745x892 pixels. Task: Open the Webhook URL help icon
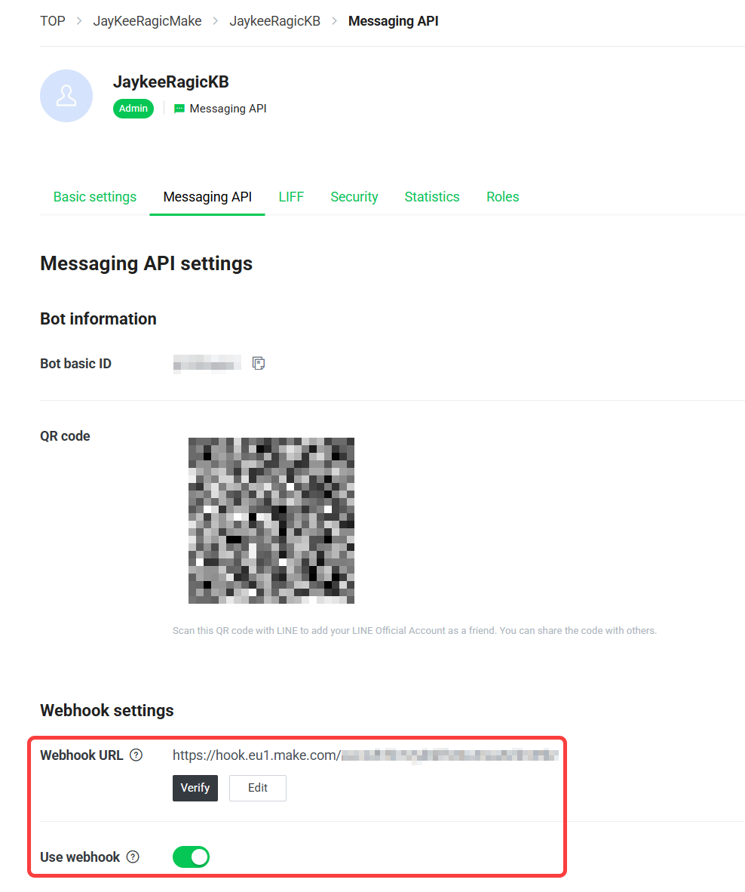point(136,755)
